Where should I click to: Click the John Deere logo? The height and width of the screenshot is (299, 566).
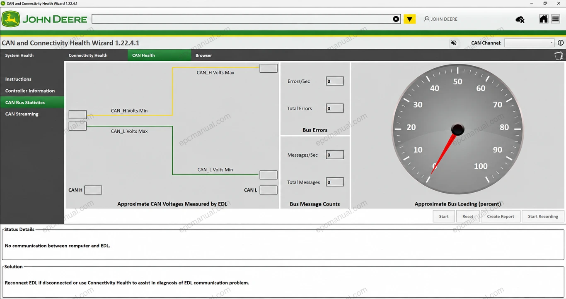[44, 19]
